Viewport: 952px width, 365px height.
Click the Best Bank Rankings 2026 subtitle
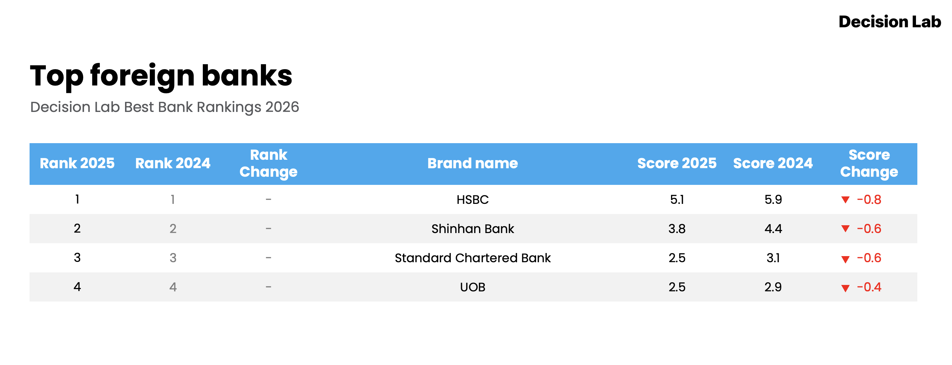[x=164, y=107]
